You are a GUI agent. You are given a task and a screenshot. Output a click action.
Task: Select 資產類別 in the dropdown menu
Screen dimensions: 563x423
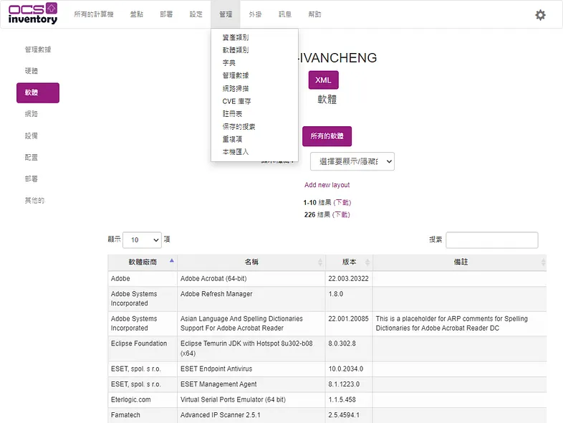[x=236, y=37]
